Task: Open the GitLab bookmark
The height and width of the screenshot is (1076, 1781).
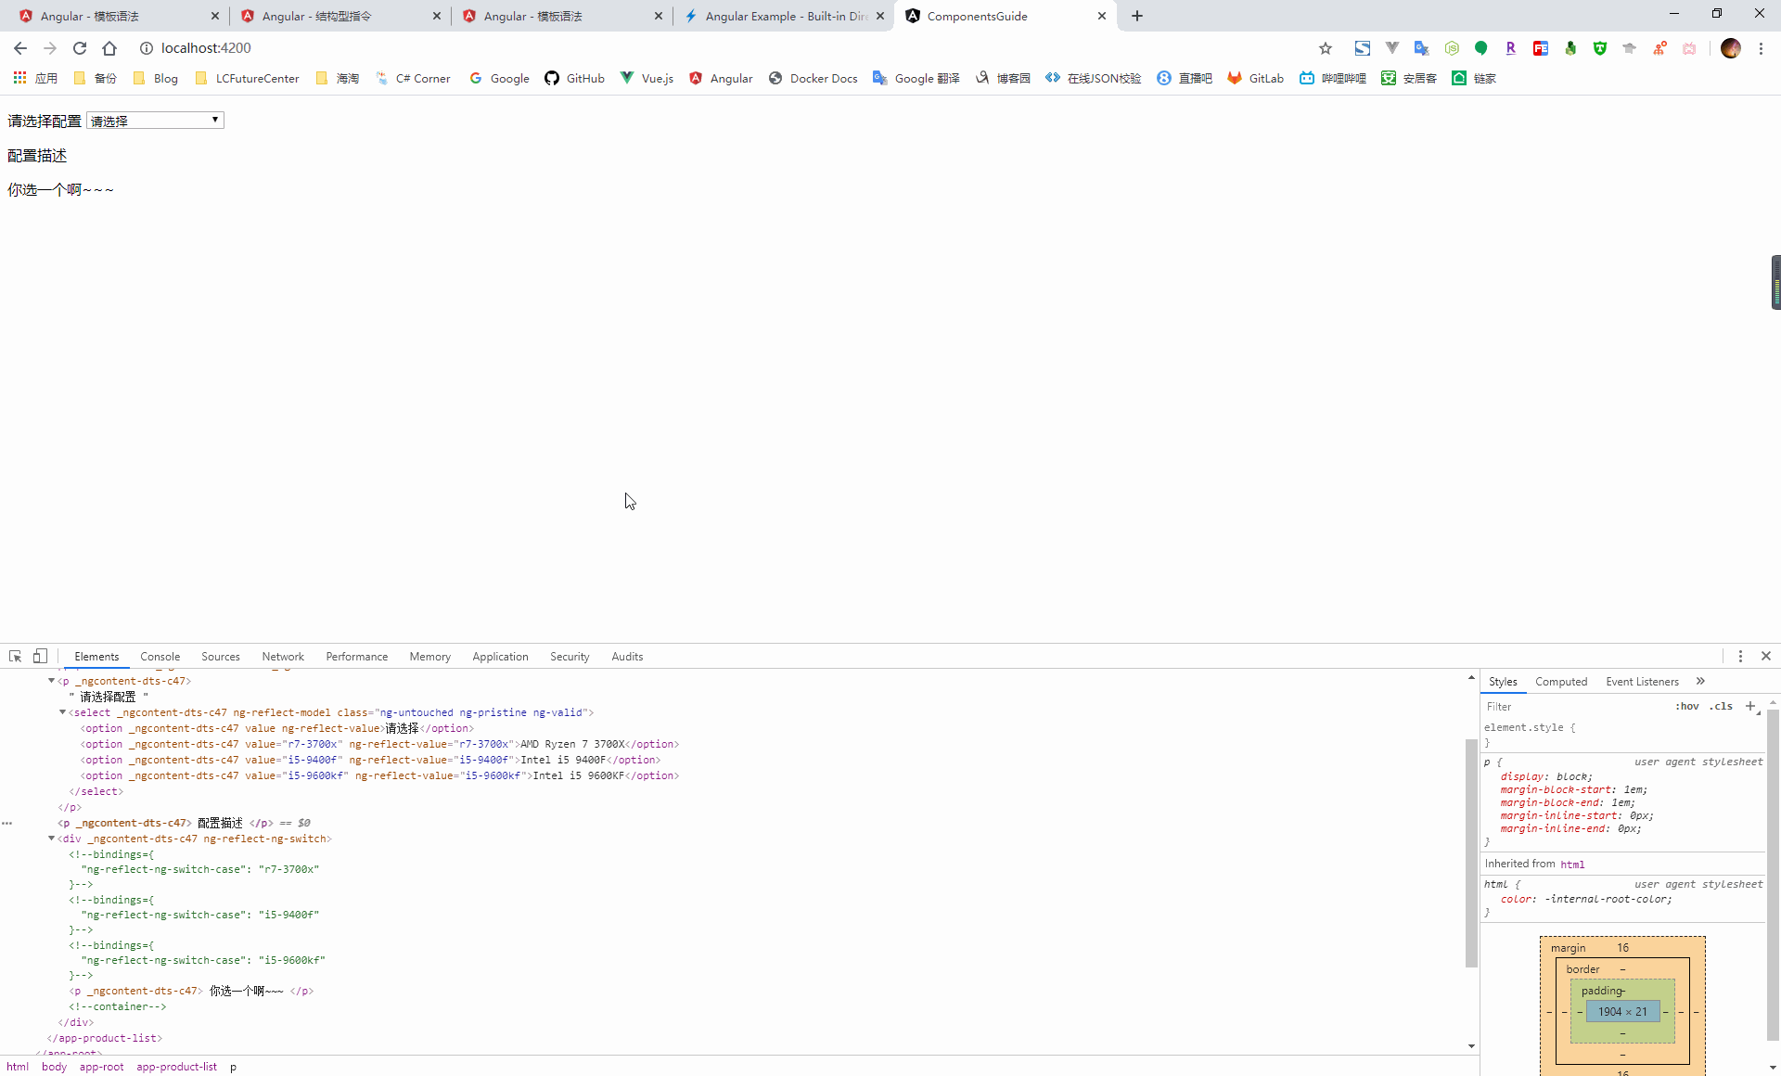Action: pos(1255,78)
